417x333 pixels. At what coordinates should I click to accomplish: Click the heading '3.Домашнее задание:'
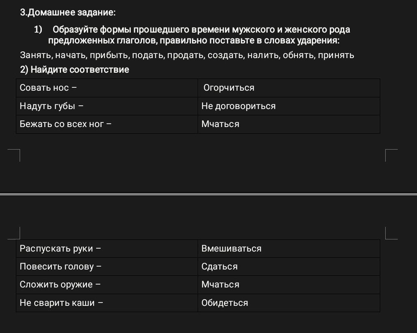coord(68,12)
